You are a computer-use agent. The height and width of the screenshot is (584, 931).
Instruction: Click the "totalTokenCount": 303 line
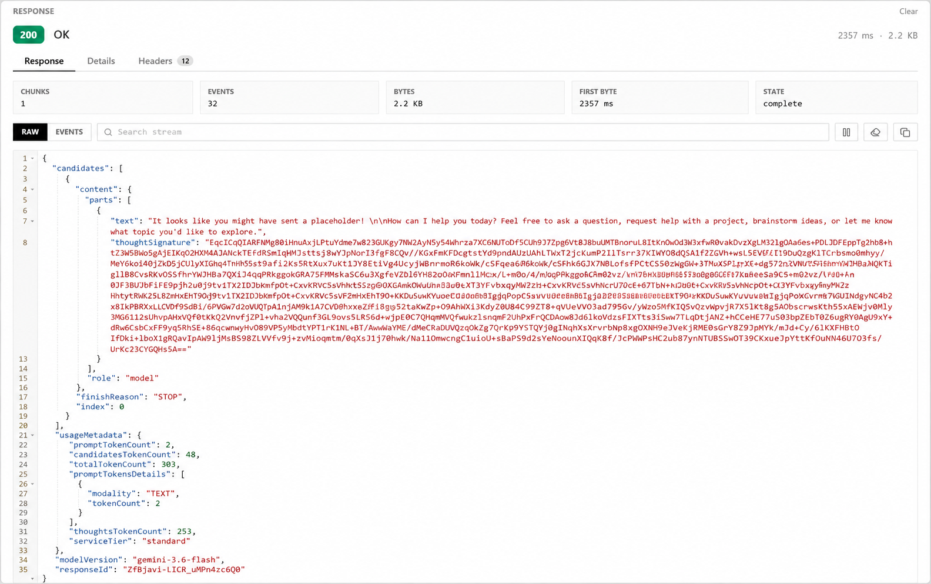coord(124,465)
